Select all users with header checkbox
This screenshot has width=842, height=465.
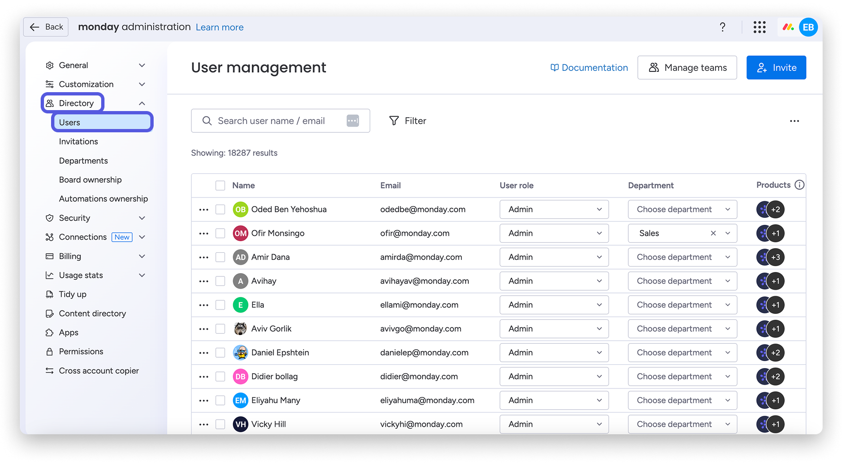point(220,186)
